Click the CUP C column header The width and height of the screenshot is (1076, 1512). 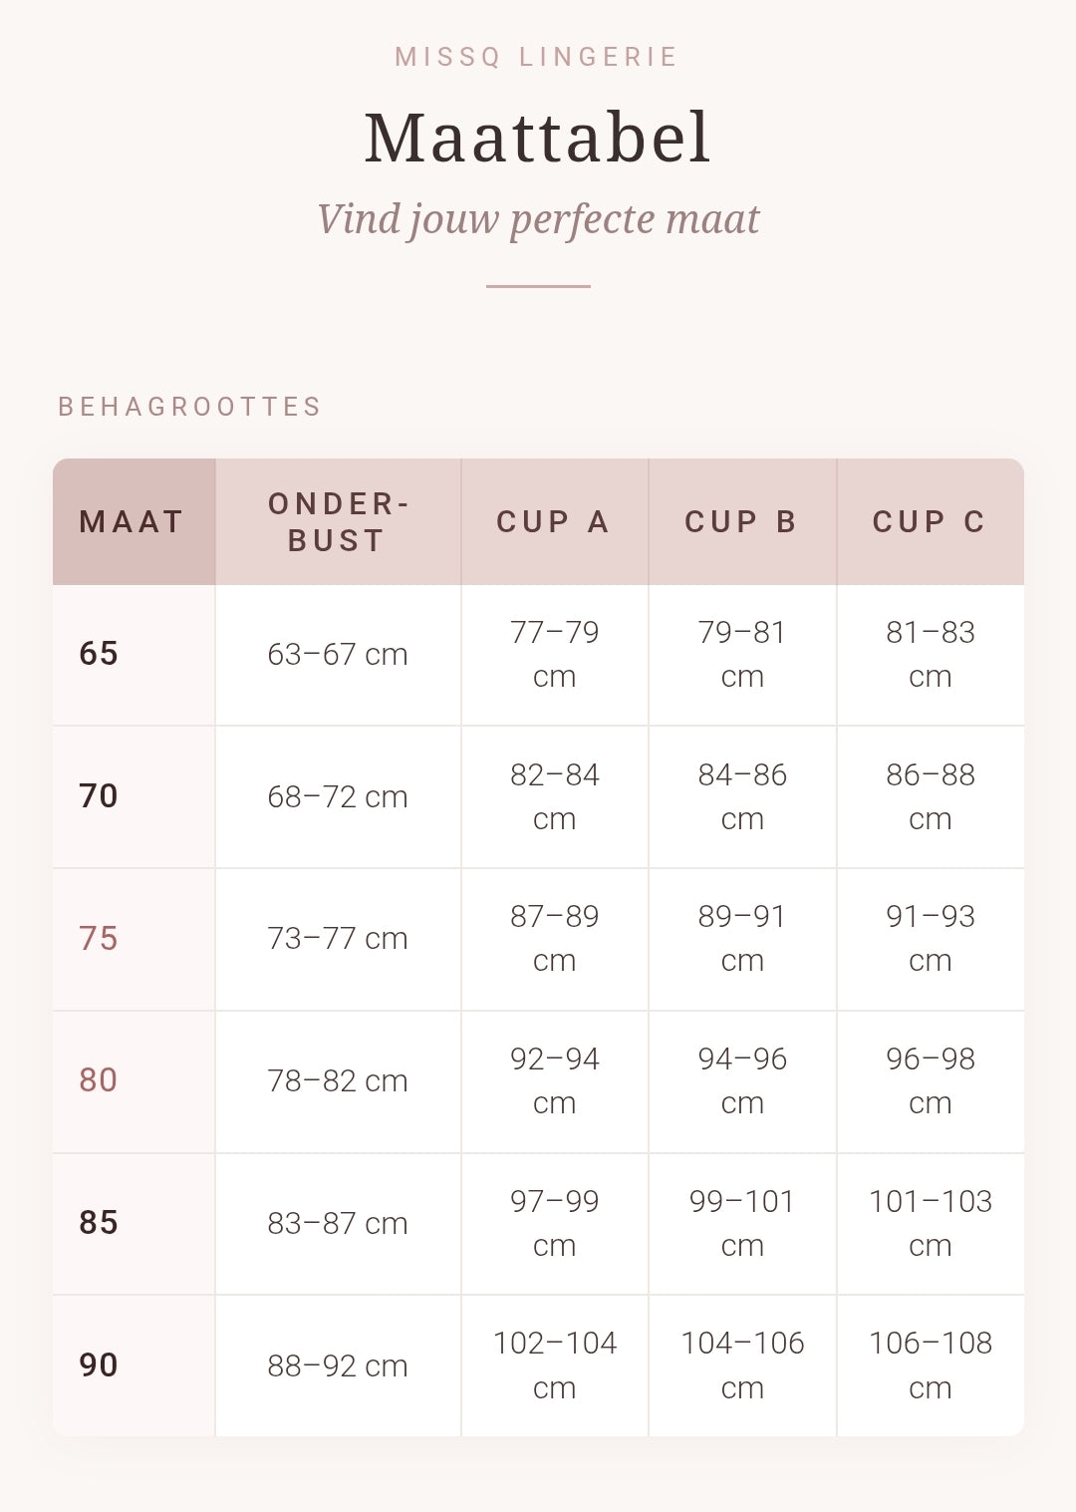[x=930, y=521]
